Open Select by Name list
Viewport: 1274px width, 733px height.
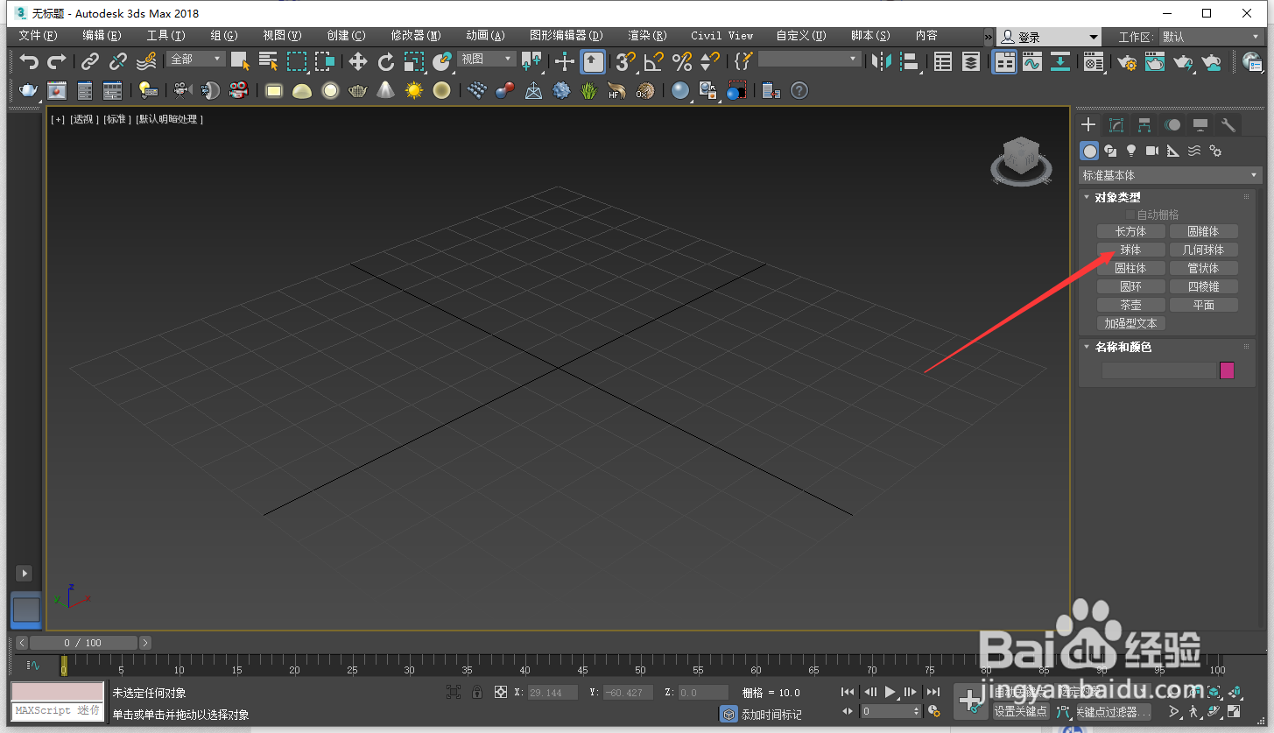[x=269, y=61]
